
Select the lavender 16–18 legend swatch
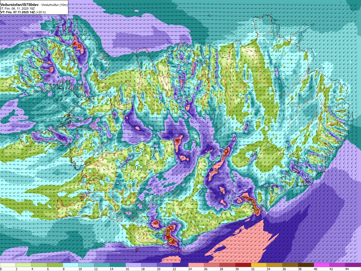(133, 265)
